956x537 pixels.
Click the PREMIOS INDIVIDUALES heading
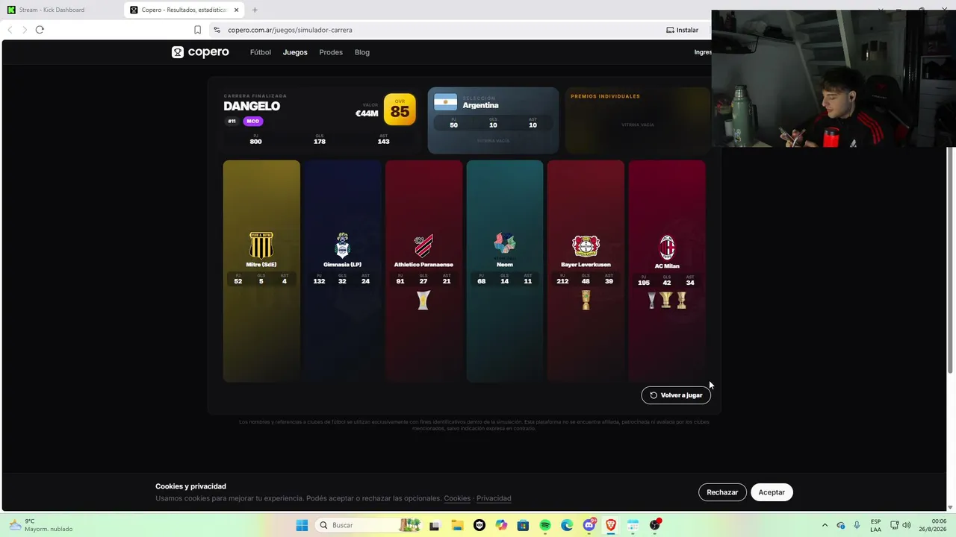coord(605,96)
